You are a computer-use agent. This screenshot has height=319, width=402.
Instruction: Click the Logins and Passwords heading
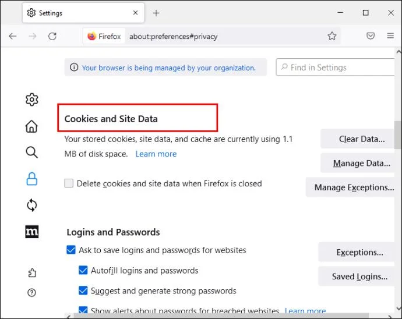(113, 232)
